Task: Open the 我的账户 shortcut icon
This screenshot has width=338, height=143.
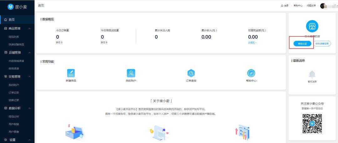Action: (x=131, y=73)
